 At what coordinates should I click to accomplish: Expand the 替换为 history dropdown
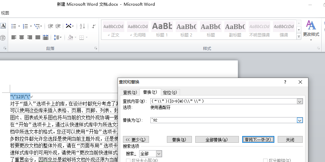(300, 120)
